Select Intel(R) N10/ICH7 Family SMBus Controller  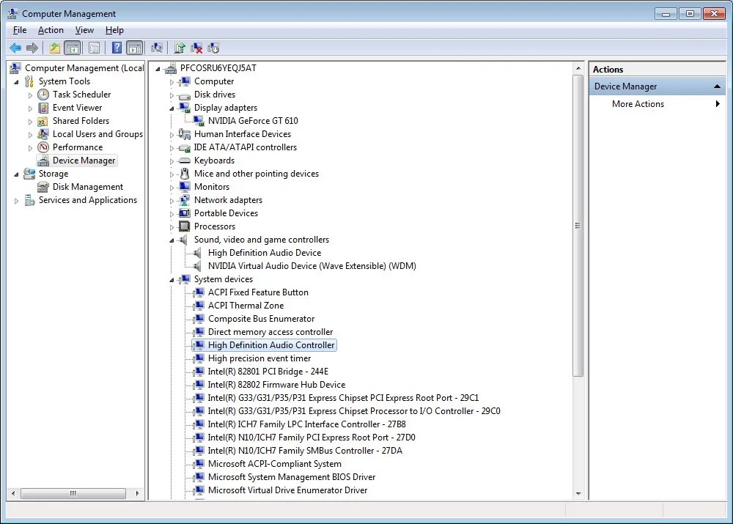(x=305, y=451)
